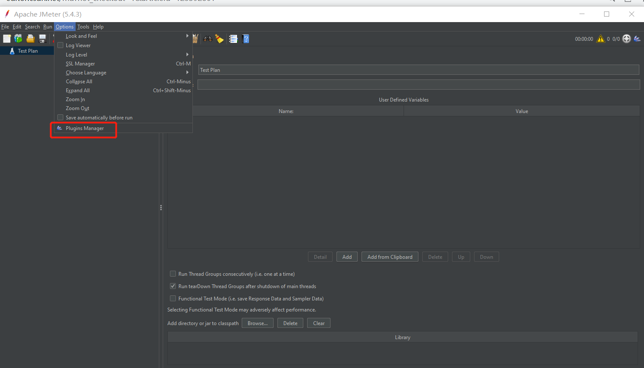
Task: Click the Delete button next to Browse
Action: tap(291, 323)
